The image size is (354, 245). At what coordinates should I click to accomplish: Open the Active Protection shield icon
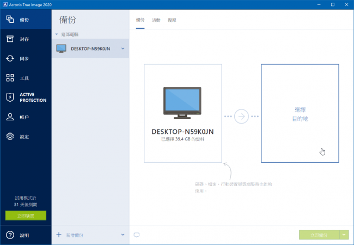tap(10, 97)
